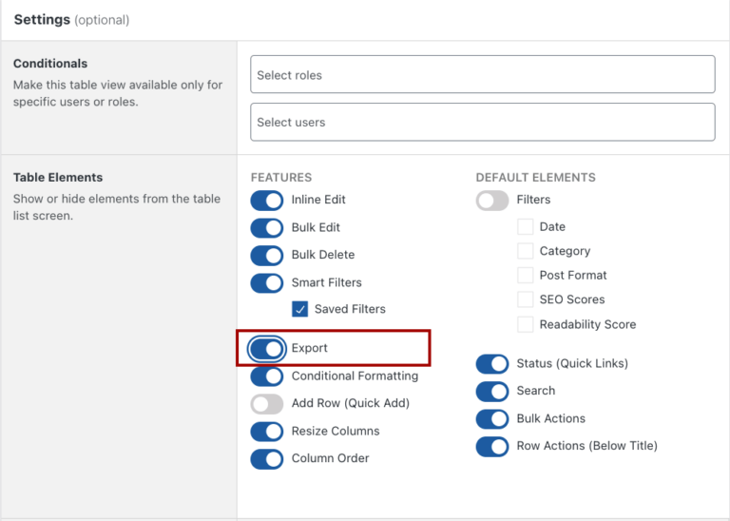Toggle Conditional Formatting off
This screenshot has height=521, width=730.
click(x=267, y=376)
